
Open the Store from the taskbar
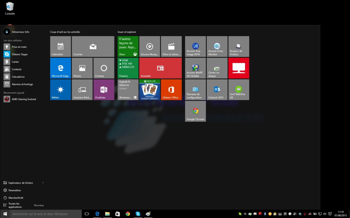[x=118, y=214]
